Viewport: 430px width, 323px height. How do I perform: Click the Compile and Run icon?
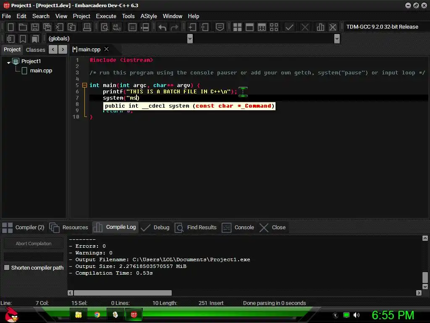(262, 27)
